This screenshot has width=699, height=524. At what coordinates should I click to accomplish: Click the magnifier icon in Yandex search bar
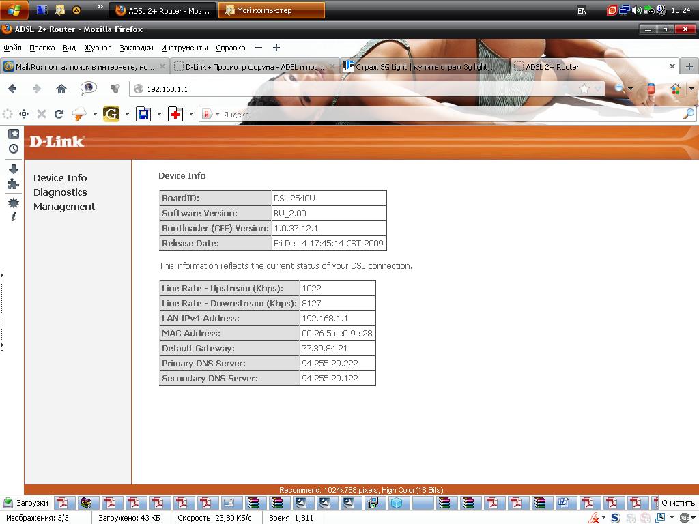pos(688,115)
